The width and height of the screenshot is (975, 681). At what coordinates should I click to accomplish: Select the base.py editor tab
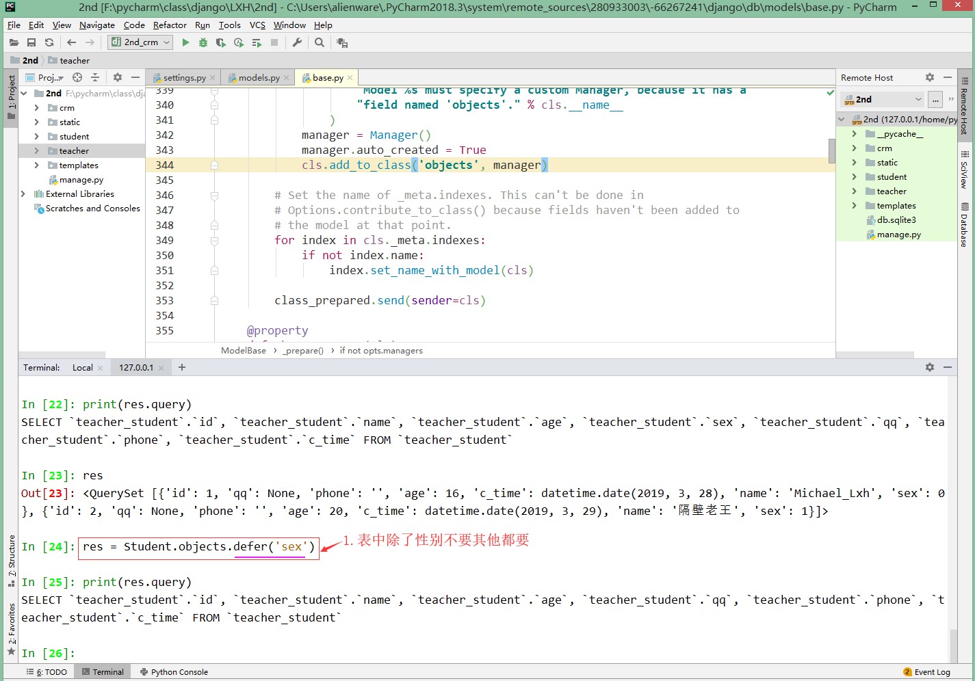tap(328, 78)
